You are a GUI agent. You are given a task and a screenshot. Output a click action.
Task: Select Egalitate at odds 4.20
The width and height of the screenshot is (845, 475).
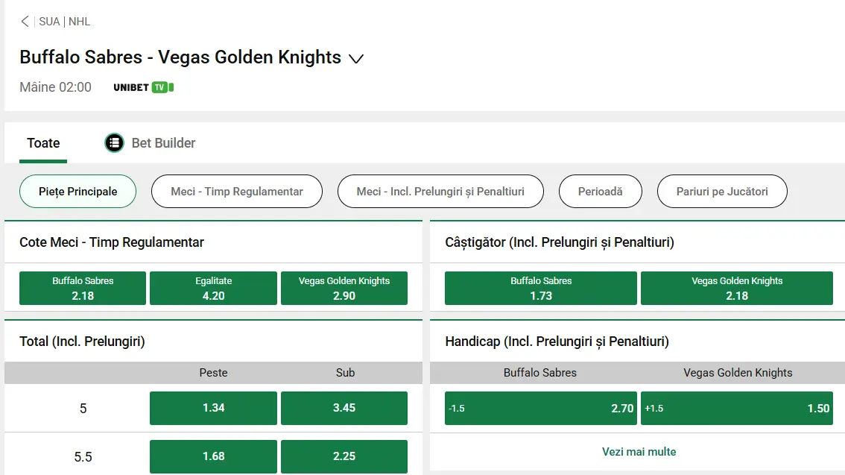[213, 288]
